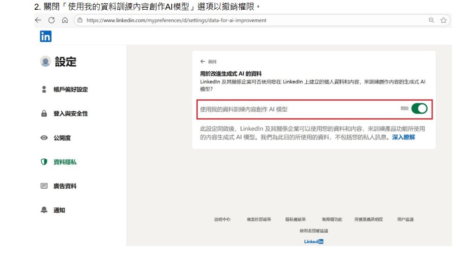Click 說明中心 in the footer
Image resolution: width=471 pixels, height=254 pixels.
click(x=222, y=219)
